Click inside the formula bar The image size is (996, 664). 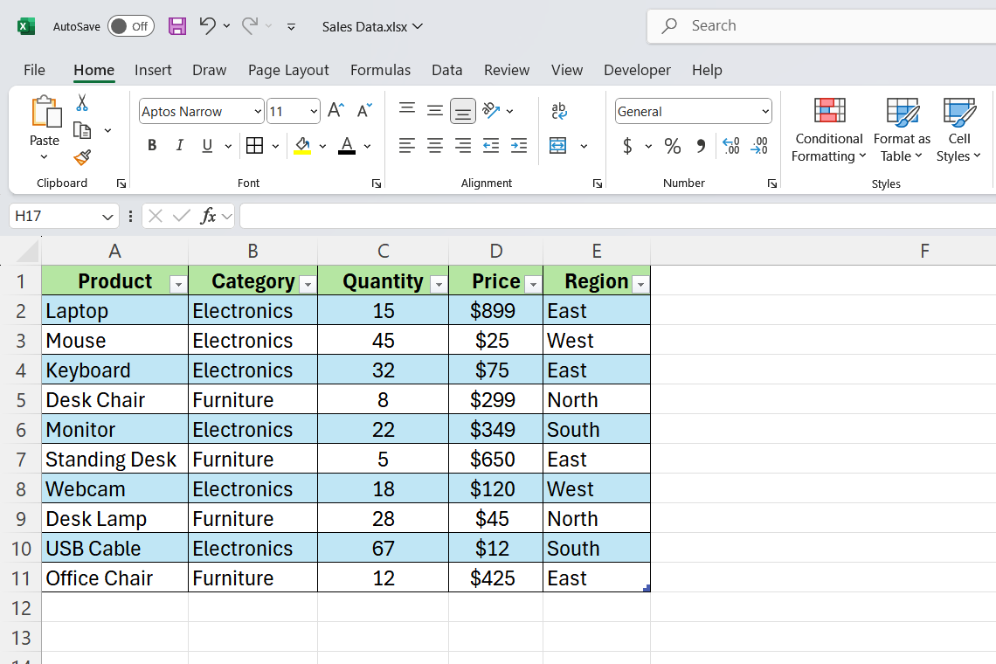pos(618,216)
